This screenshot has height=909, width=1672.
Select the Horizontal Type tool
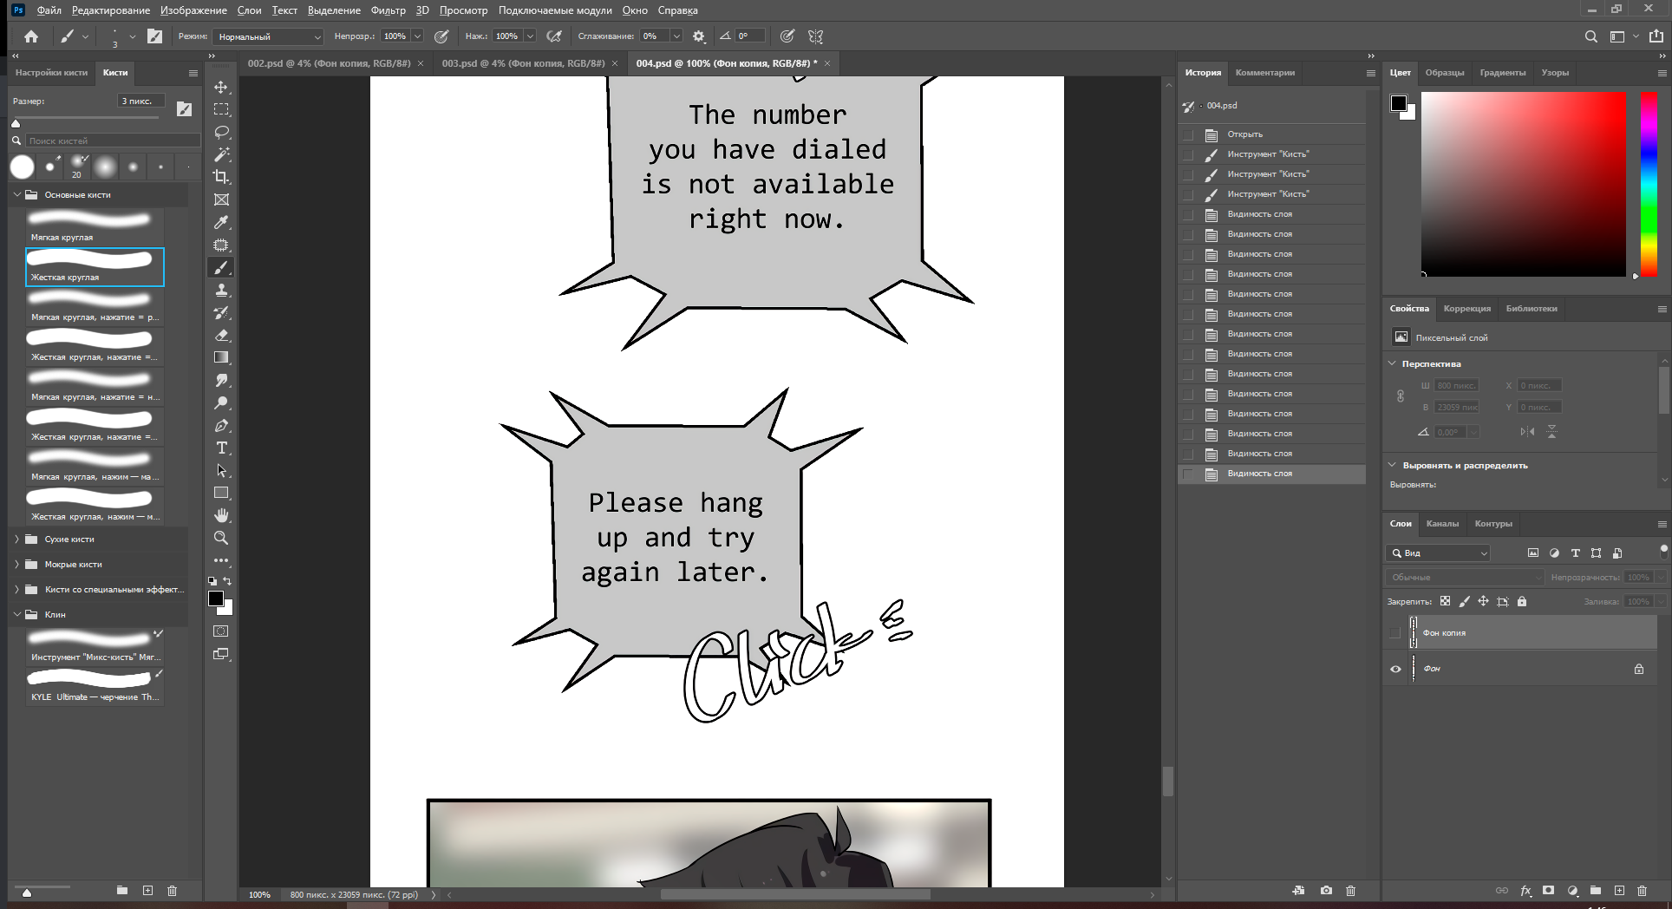coord(221,448)
